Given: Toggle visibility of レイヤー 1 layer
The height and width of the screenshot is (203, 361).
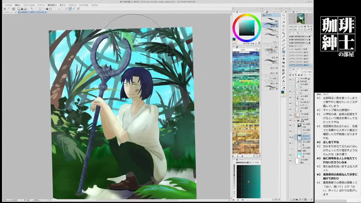Looking at the screenshot, I should click(x=290, y=131).
